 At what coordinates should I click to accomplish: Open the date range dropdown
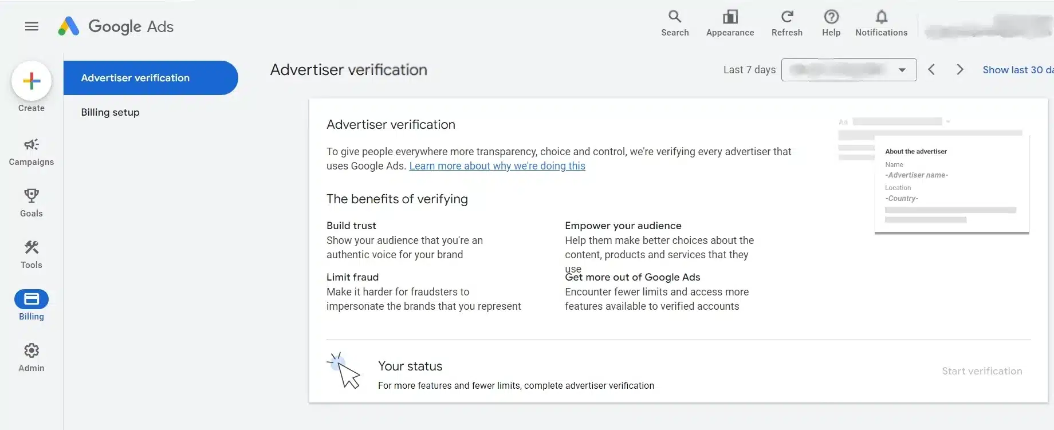point(849,70)
